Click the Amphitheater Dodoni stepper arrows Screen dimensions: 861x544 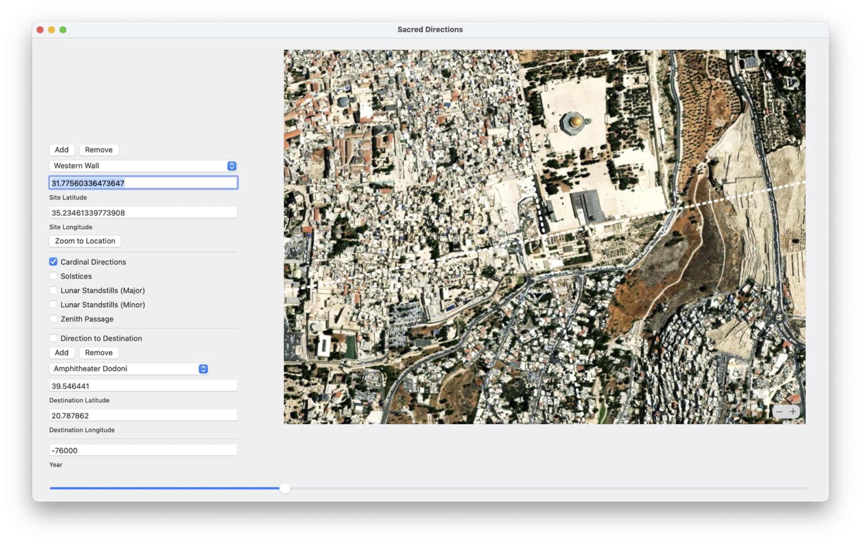coord(203,369)
